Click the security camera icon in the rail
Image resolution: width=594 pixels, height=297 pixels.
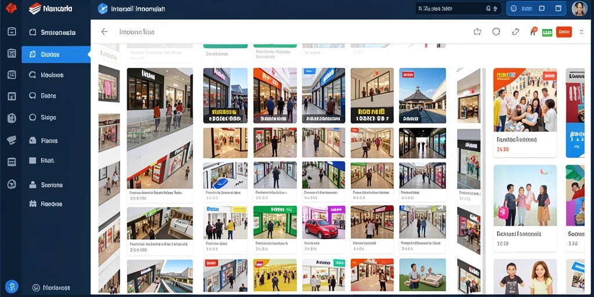12,140
